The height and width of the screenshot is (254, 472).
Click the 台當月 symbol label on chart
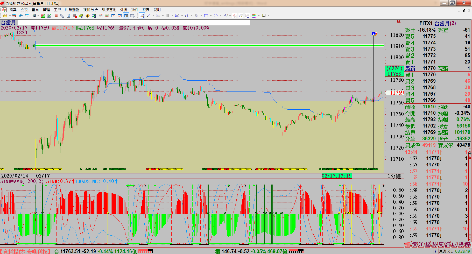8,23
